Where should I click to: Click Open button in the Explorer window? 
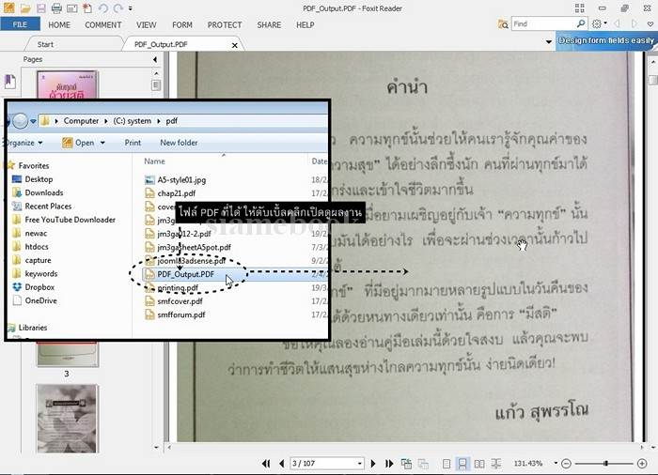84,143
